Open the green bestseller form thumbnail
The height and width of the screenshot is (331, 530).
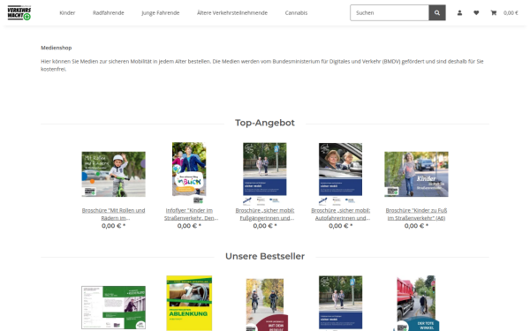pos(114,307)
